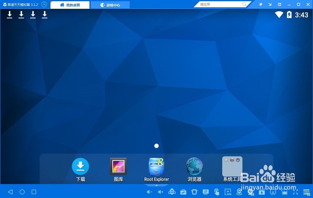Click the search magnifier icon
This screenshot has width=313, height=198.
(244, 4)
